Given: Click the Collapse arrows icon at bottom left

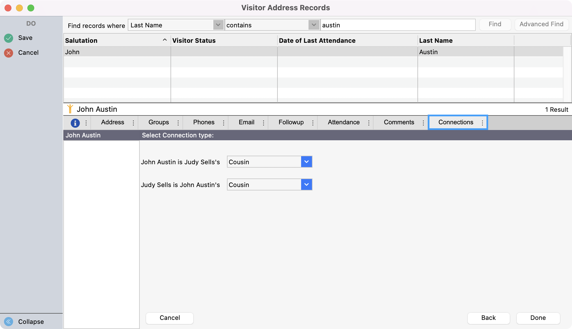Looking at the screenshot, I should point(9,322).
